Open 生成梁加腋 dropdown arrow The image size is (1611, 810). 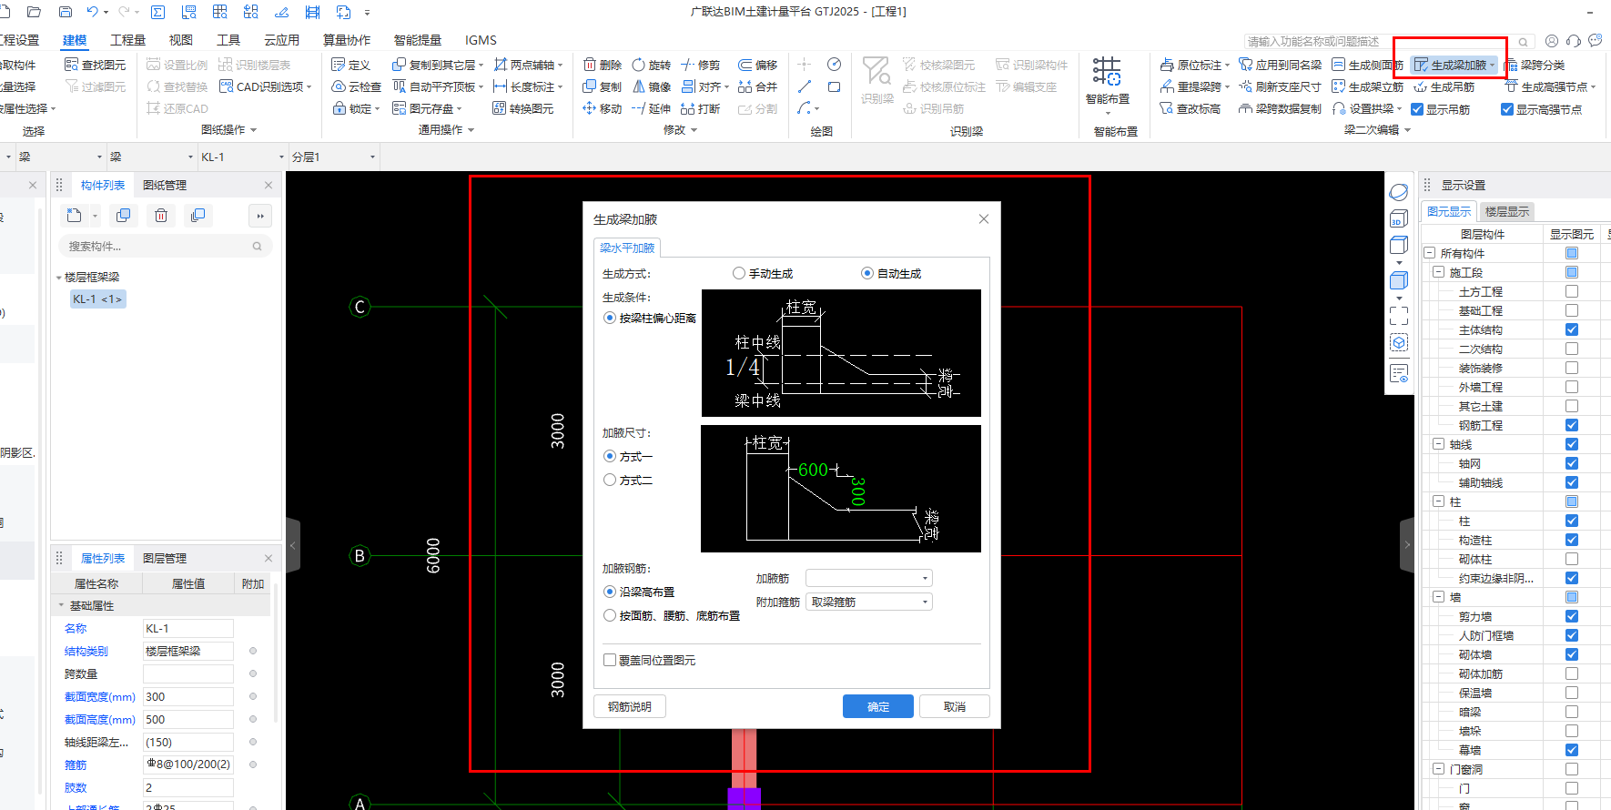tap(1493, 66)
